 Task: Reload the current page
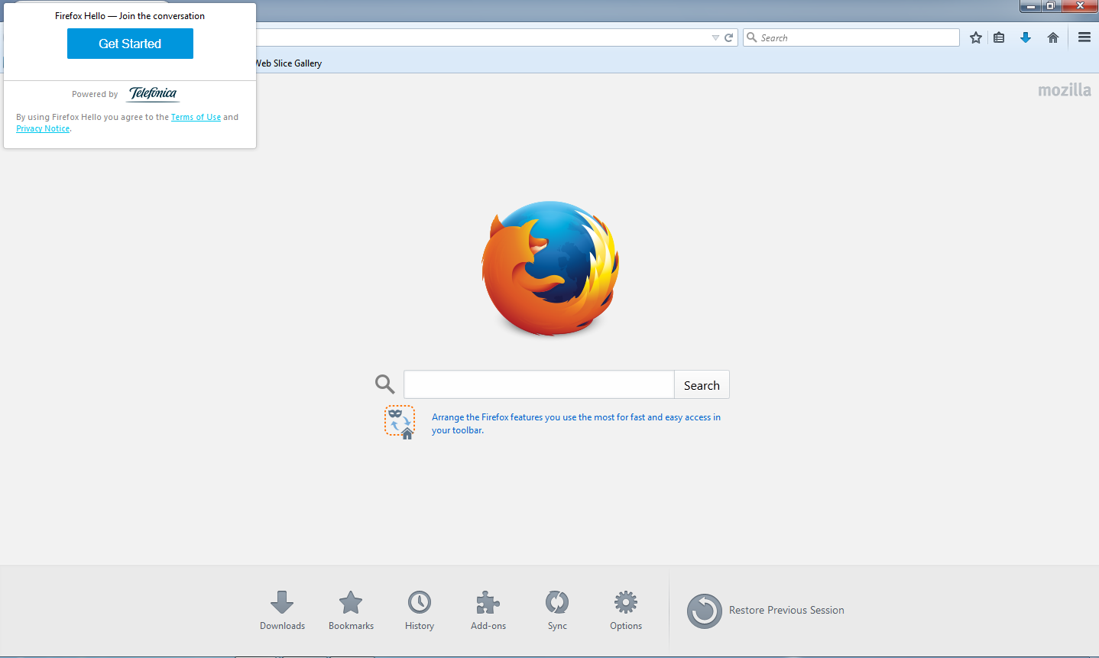coord(729,37)
